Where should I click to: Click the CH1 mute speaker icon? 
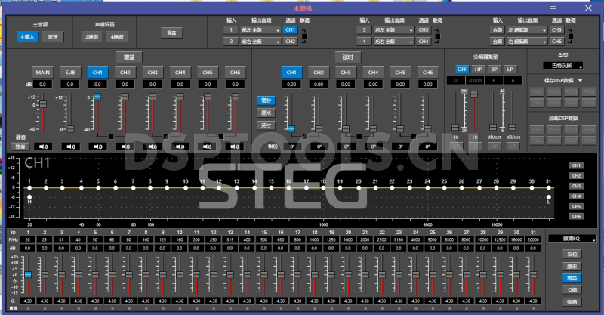[97, 146]
